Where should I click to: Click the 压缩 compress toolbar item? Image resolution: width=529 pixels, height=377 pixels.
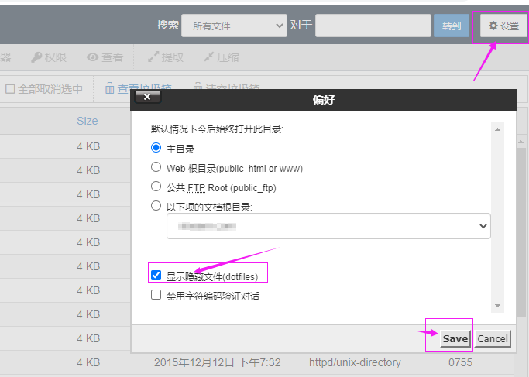point(222,57)
